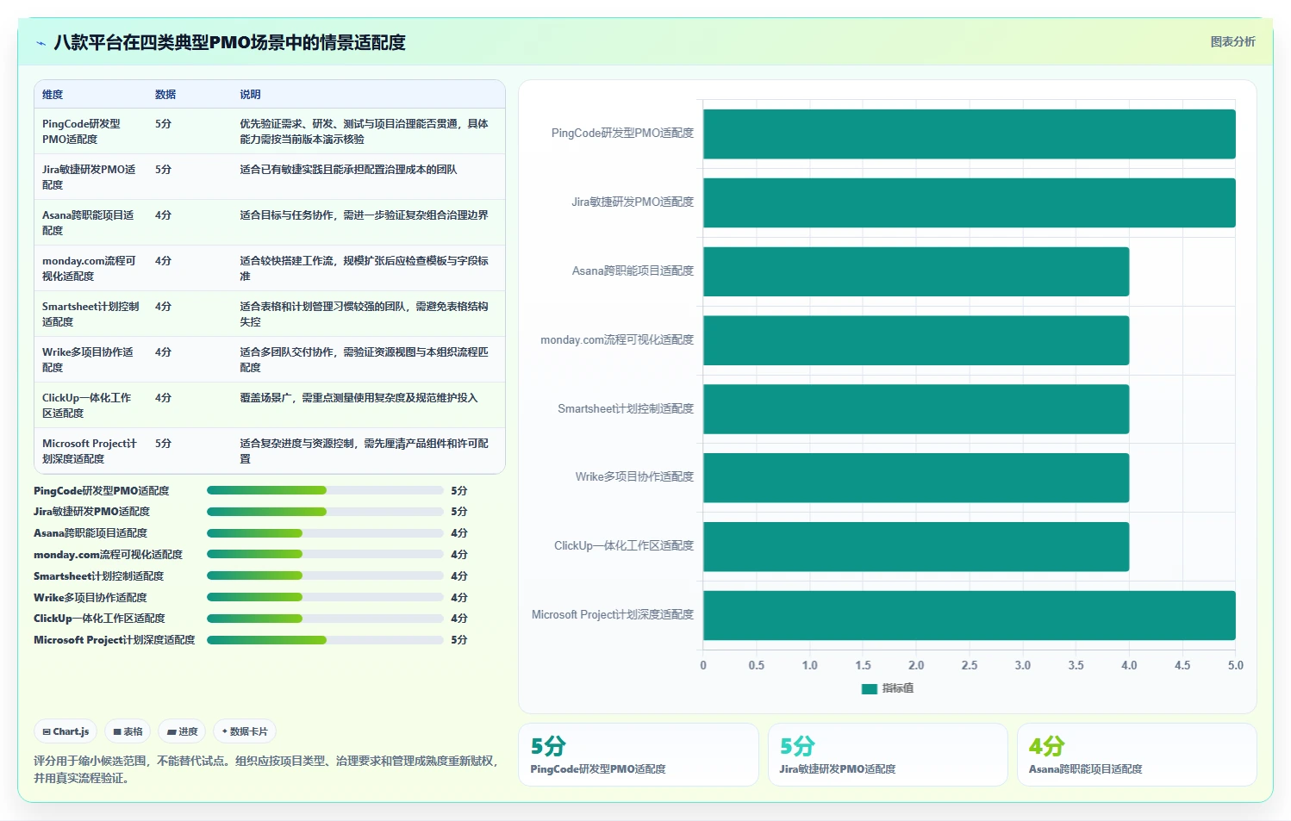Image resolution: width=1291 pixels, height=821 pixels.
Task: Select the 数据卡片 tag
Action: point(245,731)
